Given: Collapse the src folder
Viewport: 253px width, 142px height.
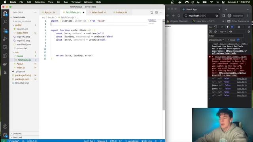Looking at the screenshot, I should pos(24,52).
